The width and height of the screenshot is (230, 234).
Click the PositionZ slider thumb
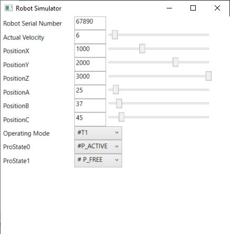coord(208,76)
